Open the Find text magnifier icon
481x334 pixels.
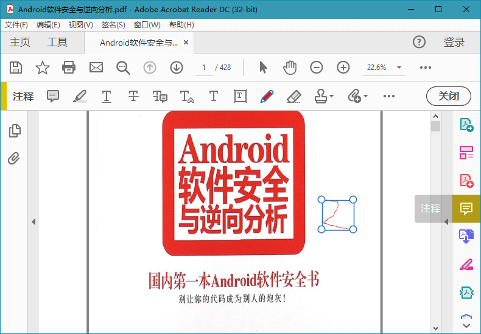point(123,68)
